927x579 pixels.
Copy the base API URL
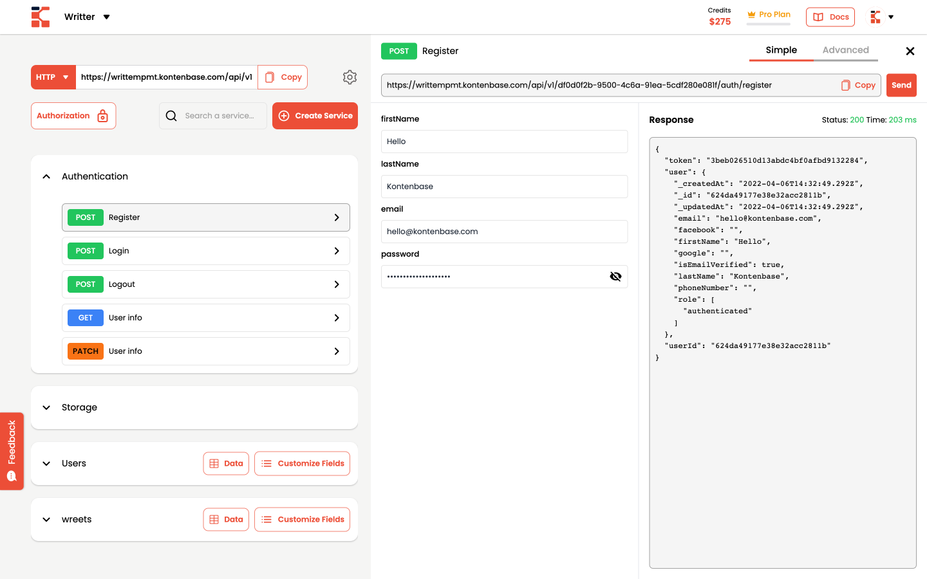click(283, 77)
